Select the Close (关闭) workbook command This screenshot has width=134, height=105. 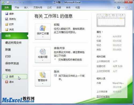[9, 30]
